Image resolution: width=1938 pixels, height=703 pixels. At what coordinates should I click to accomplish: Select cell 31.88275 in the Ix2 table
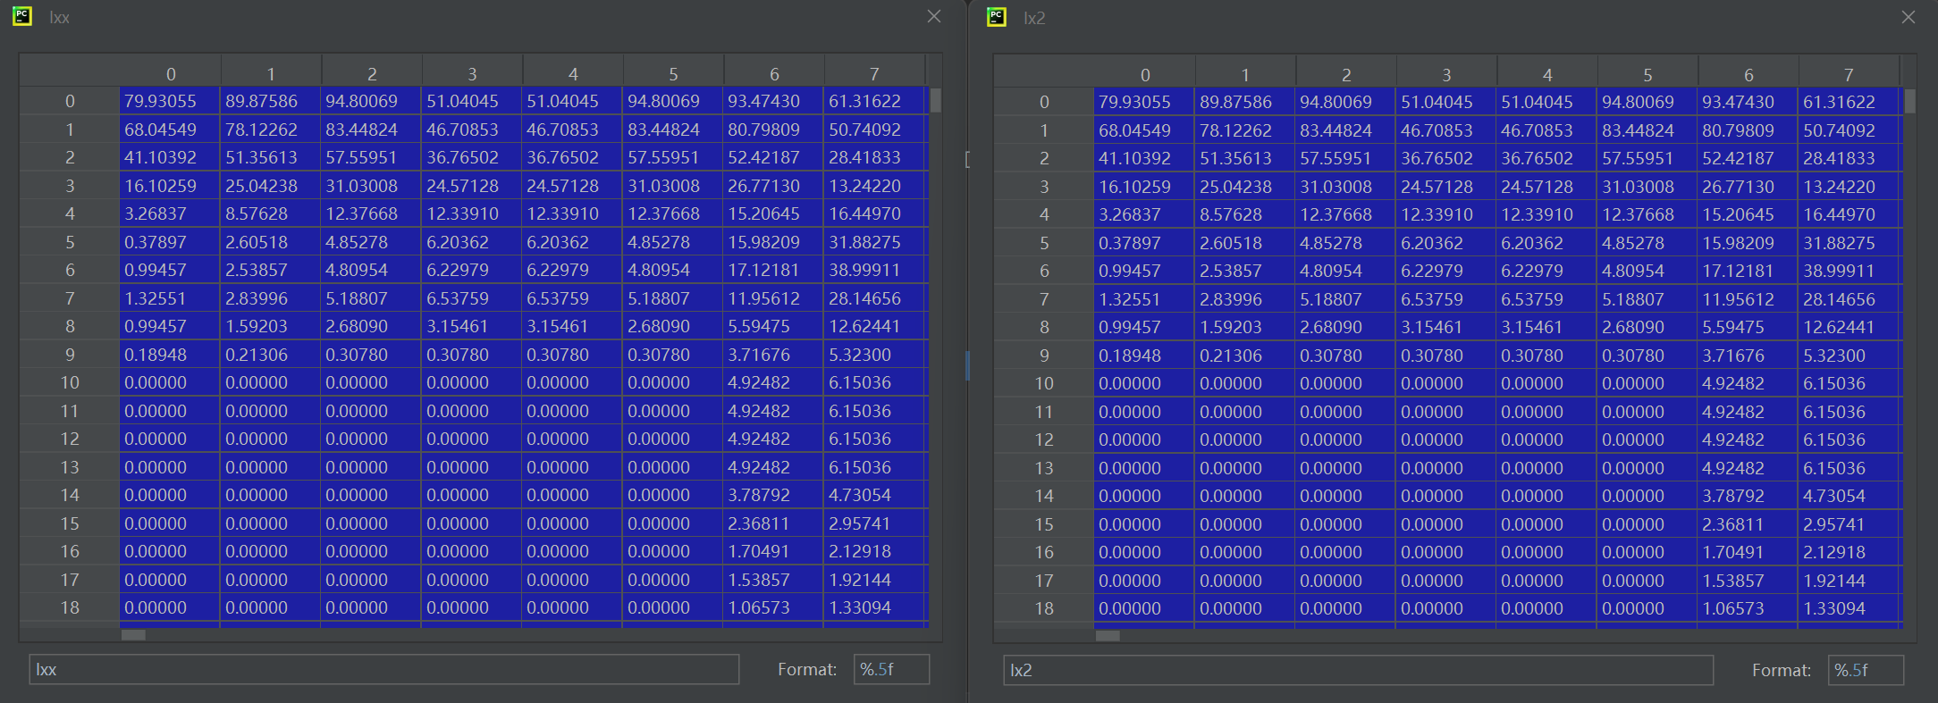tap(1850, 243)
